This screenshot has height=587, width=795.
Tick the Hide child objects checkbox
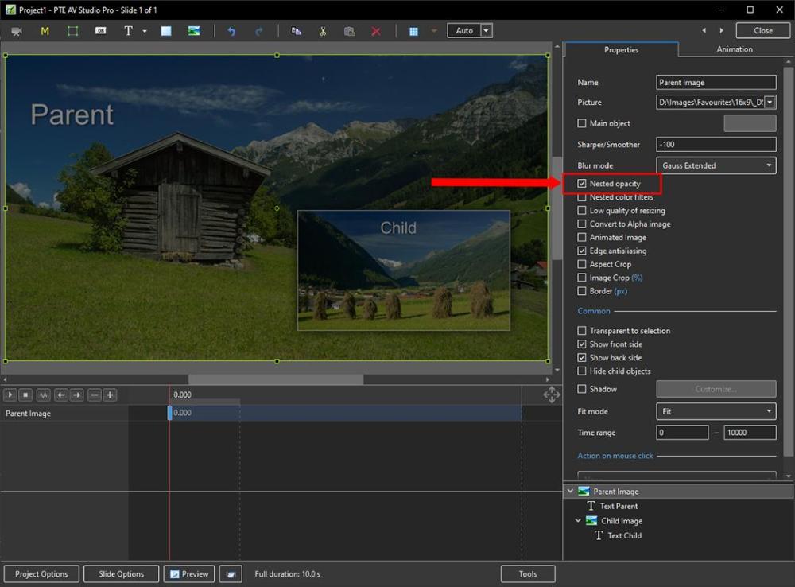click(582, 371)
